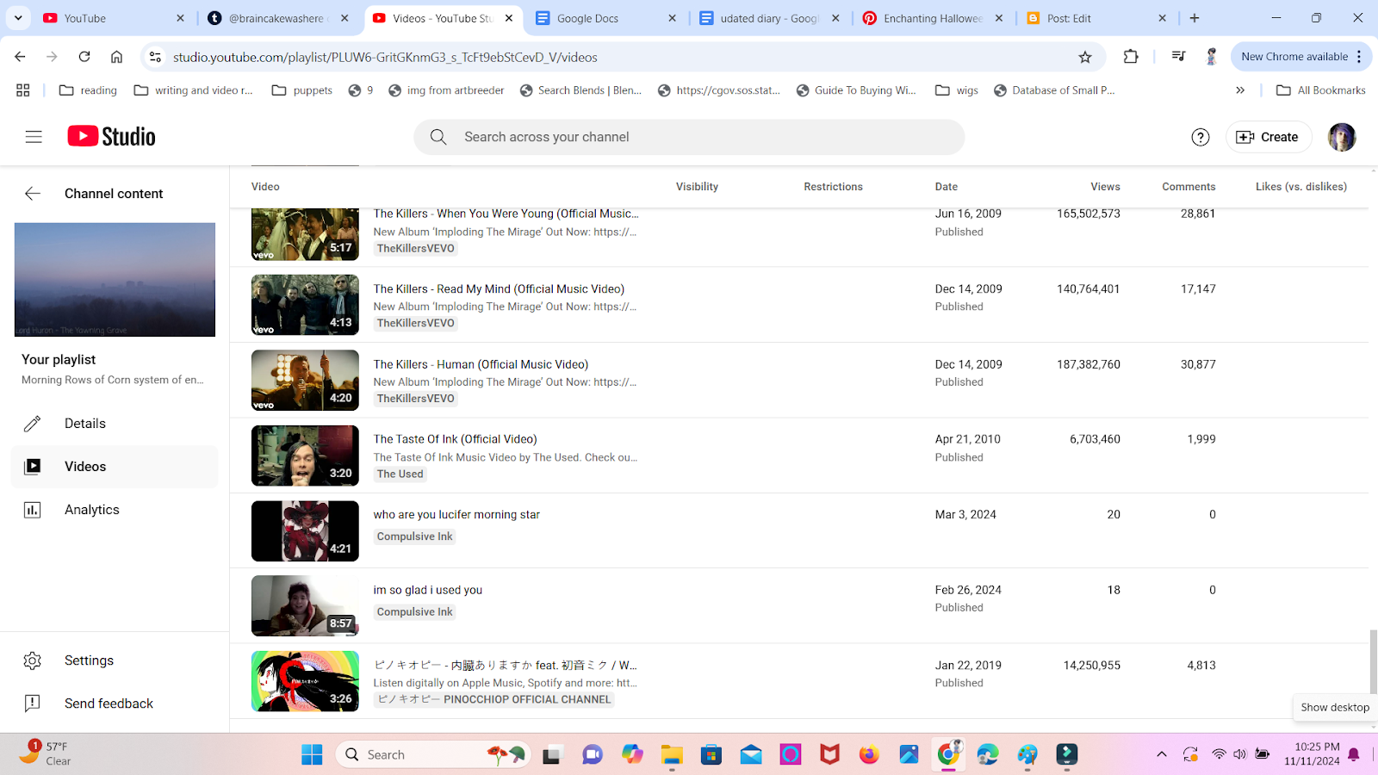The image size is (1378, 775).
Task: Open the Help question mark icon
Action: pyautogui.click(x=1201, y=137)
